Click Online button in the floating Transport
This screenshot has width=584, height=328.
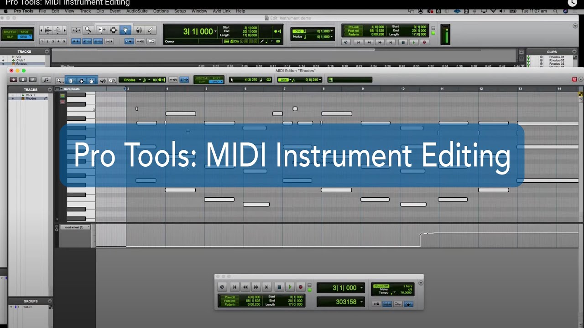tap(222, 287)
